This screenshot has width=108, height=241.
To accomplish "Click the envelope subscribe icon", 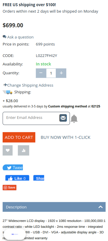I will (x=63, y=118).
